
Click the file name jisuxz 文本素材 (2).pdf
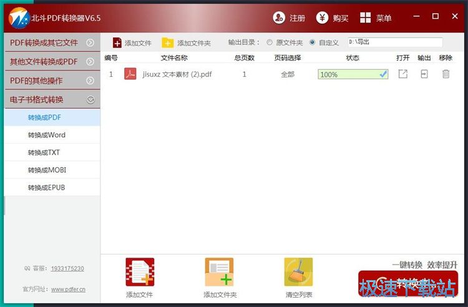click(x=177, y=74)
